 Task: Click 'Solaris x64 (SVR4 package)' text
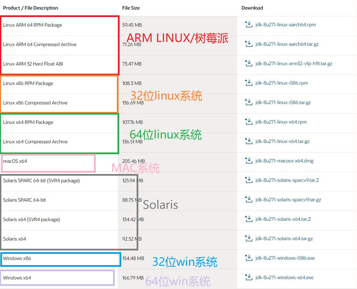31,219
